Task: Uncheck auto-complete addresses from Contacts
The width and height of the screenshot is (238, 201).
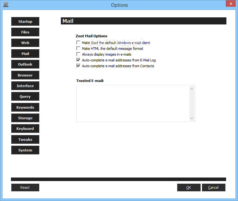Action: pos(78,66)
